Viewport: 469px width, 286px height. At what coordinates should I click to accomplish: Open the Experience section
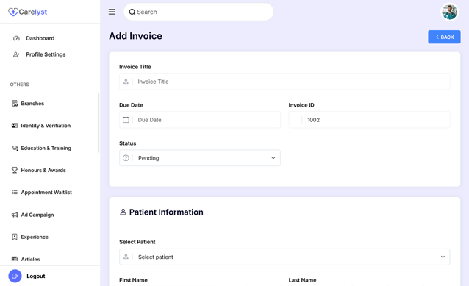pyautogui.click(x=35, y=237)
